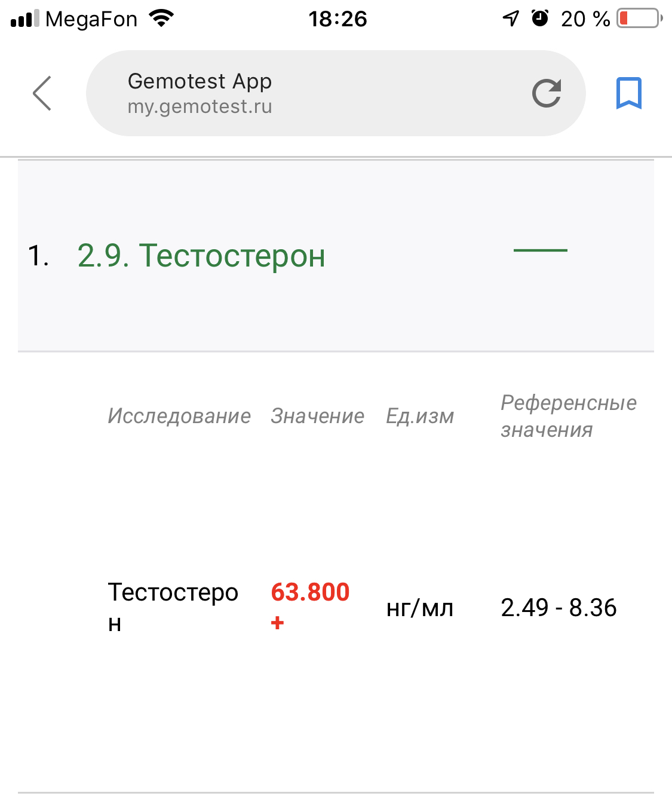This screenshot has height=799, width=672.
Task: Tap the 2.9. Тестостерон section header
Action: pyautogui.click(x=201, y=256)
